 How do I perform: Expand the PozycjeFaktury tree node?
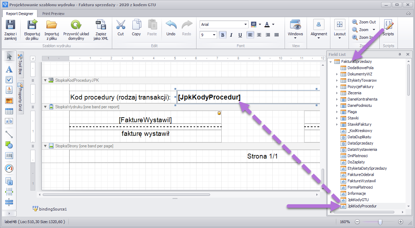pyautogui.click(x=337, y=87)
